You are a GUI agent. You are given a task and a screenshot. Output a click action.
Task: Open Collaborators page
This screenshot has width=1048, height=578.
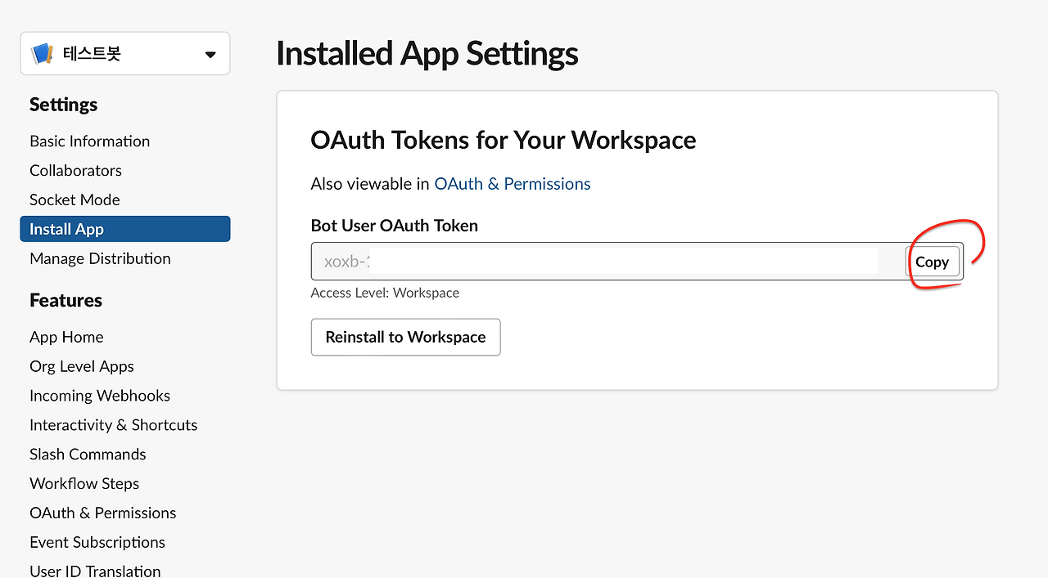[75, 171]
